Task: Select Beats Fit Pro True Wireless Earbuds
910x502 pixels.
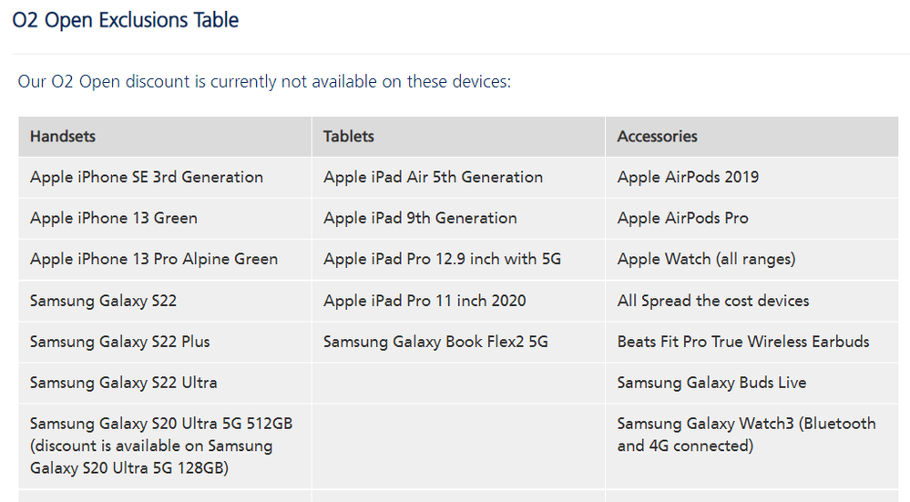Action: [743, 343]
